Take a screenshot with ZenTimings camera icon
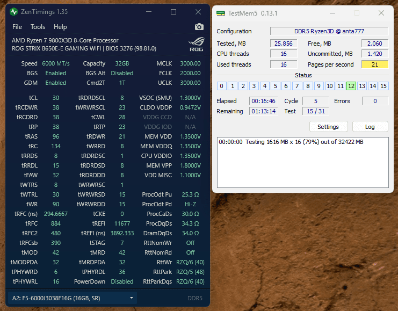 click(199, 27)
